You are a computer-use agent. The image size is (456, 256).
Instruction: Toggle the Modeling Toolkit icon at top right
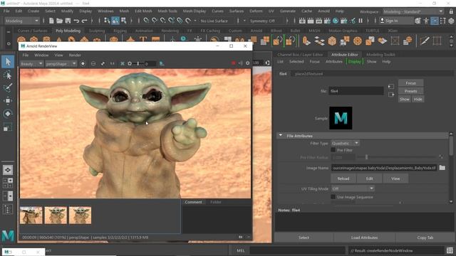click(x=418, y=21)
